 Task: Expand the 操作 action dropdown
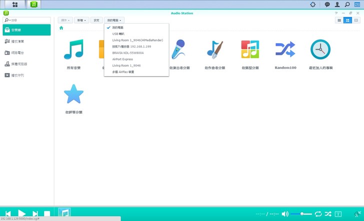[64, 20]
